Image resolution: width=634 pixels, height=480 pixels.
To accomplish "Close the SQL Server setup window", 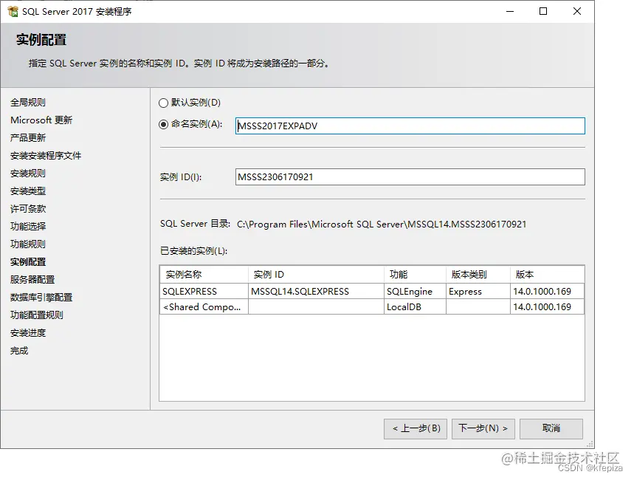I will pos(577,11).
